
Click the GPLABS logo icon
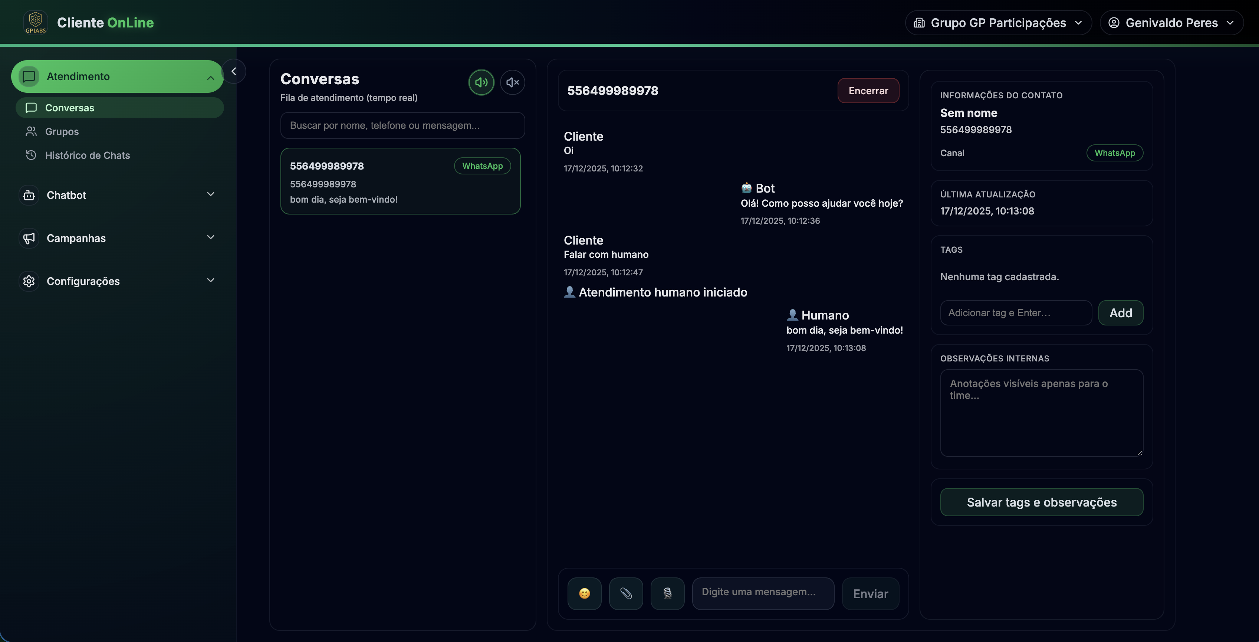point(36,23)
